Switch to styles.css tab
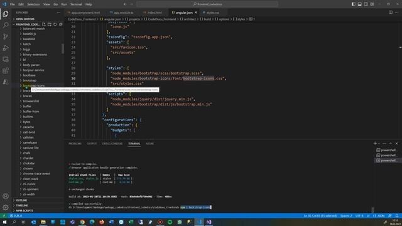 [212, 13]
